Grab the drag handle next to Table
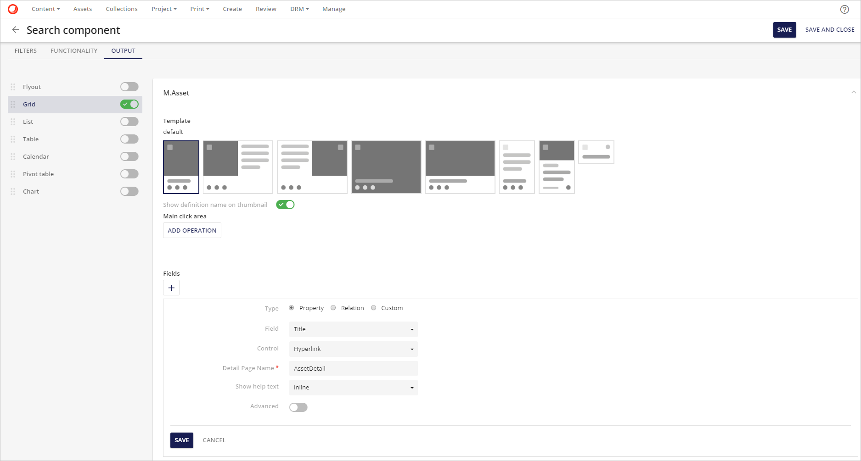The image size is (861, 461). [13, 139]
